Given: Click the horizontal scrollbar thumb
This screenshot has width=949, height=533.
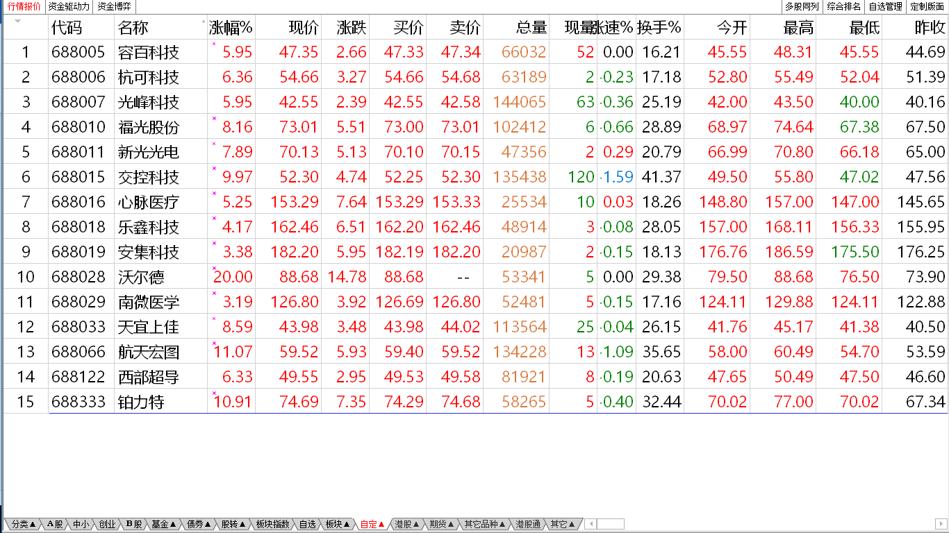Looking at the screenshot, I should (610, 524).
